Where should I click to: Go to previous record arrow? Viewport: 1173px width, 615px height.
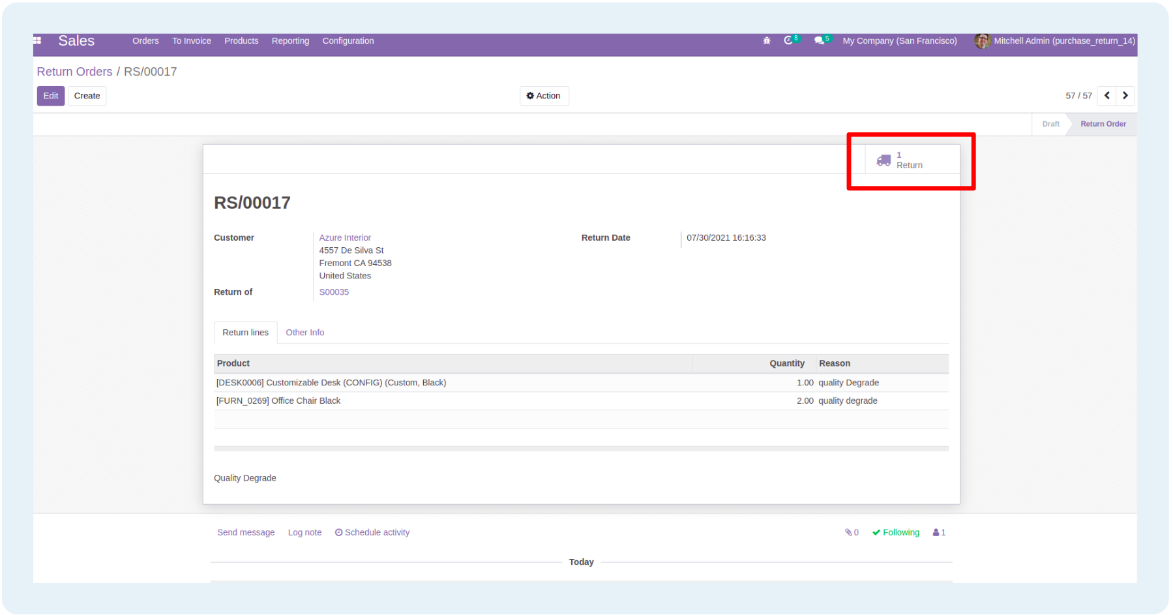coord(1107,96)
